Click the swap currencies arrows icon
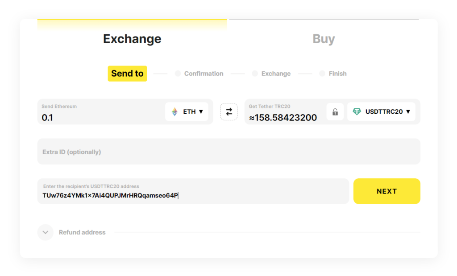Image resolution: width=457 pixels, height=276 pixels. point(229,112)
